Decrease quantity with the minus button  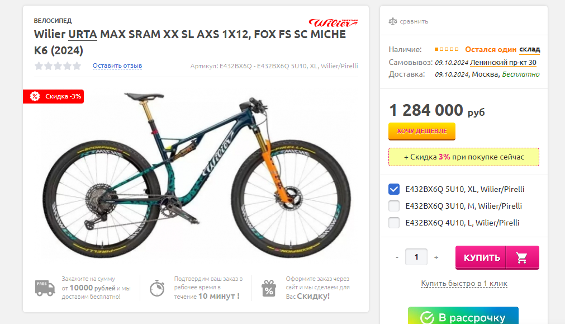click(397, 257)
